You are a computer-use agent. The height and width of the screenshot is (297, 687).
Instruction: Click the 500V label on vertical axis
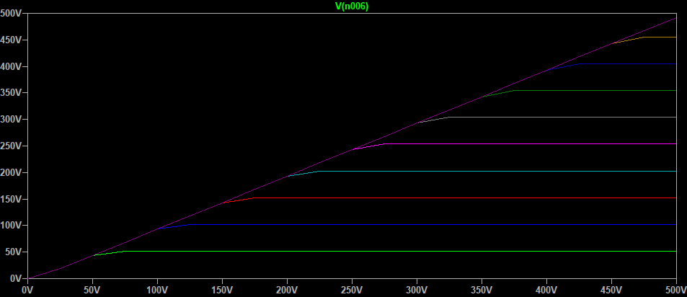pyautogui.click(x=11, y=13)
